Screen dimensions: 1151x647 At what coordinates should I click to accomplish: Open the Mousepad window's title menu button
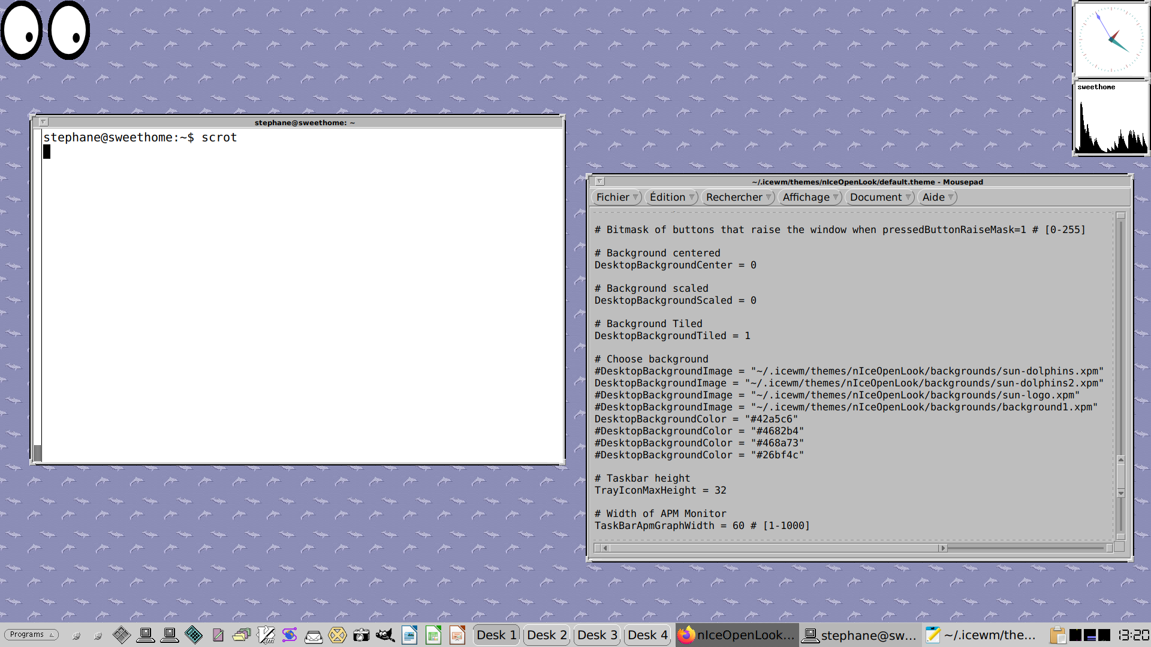599,182
